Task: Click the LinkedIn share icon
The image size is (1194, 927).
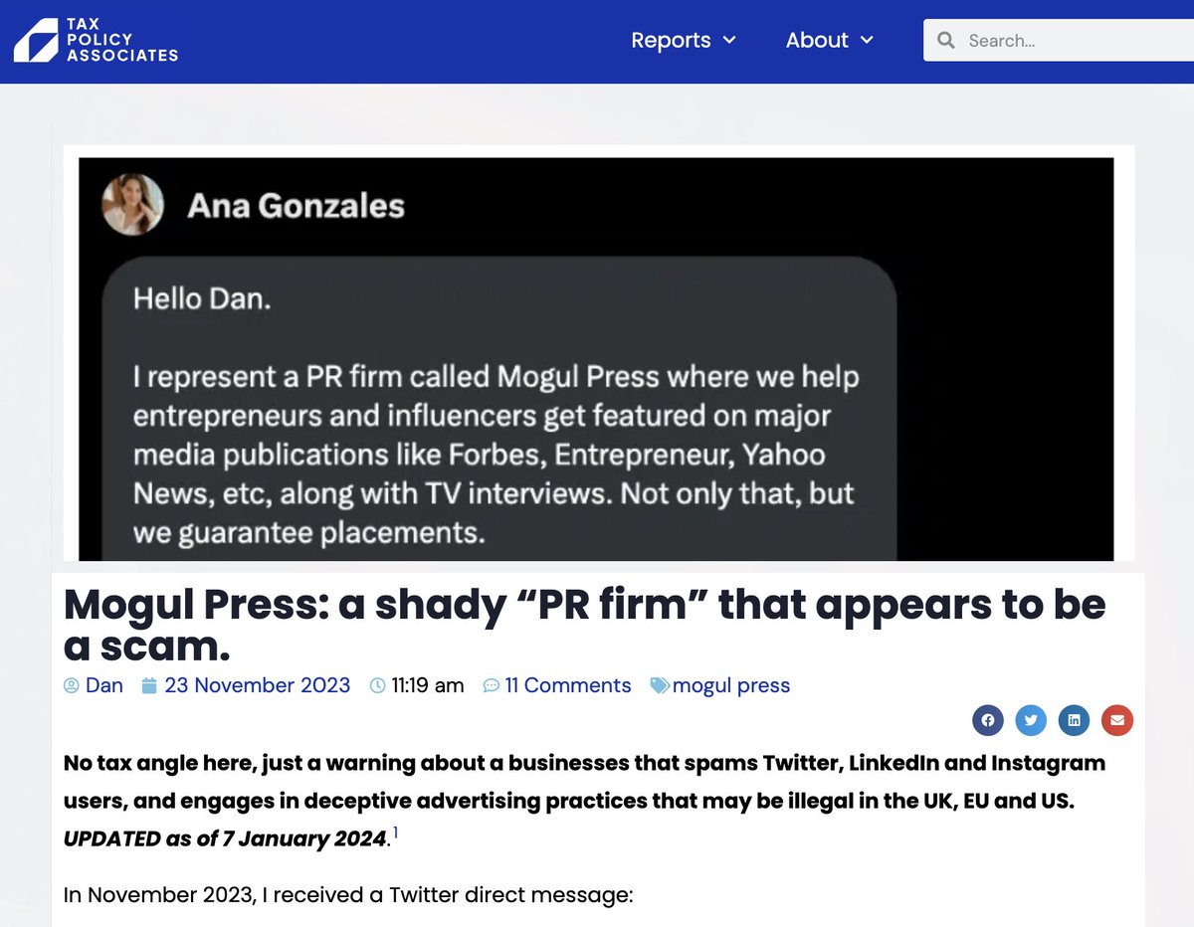Action: (x=1074, y=720)
